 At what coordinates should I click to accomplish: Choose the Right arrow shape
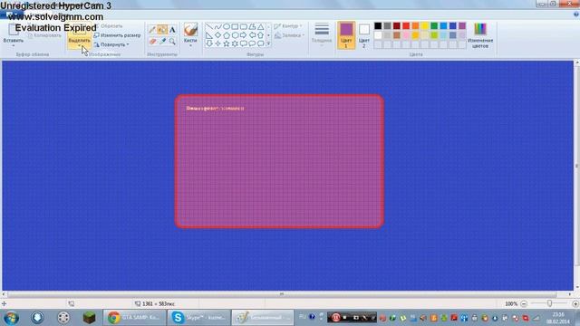(x=244, y=35)
